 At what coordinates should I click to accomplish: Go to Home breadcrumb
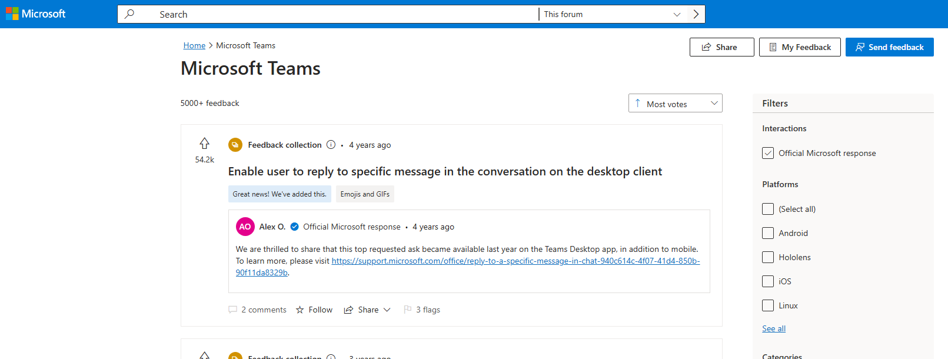[x=194, y=45]
